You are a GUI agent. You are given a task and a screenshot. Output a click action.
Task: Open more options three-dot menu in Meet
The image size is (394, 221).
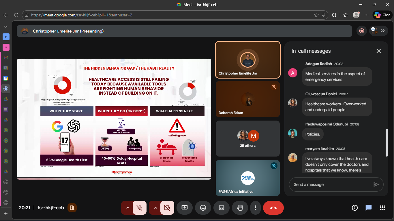[x=256, y=208]
